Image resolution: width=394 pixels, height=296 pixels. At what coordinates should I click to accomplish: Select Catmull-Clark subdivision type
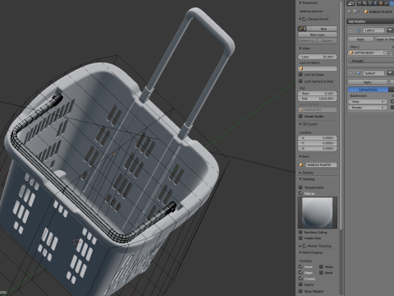[x=368, y=90]
